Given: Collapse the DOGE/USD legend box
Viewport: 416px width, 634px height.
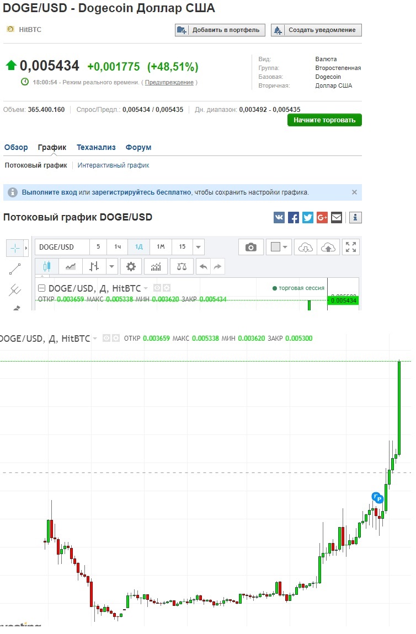Looking at the screenshot, I should (x=41, y=288).
